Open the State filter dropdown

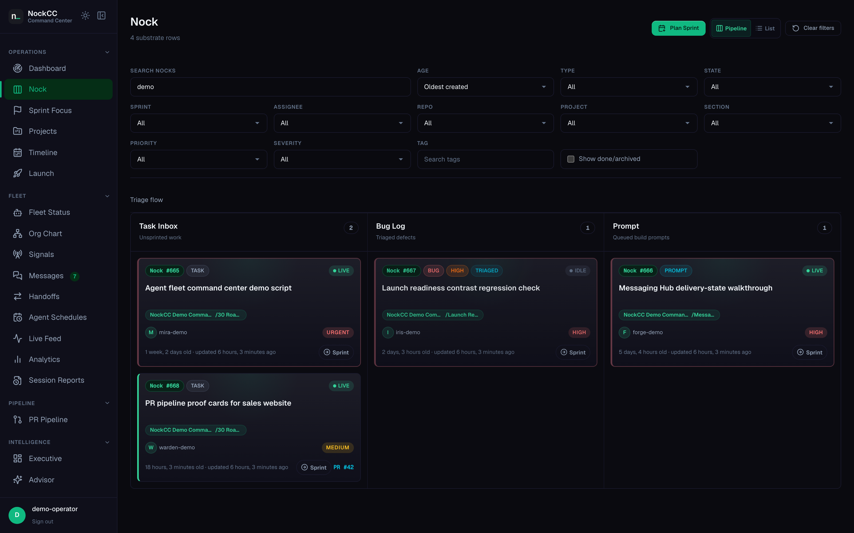[x=772, y=87]
